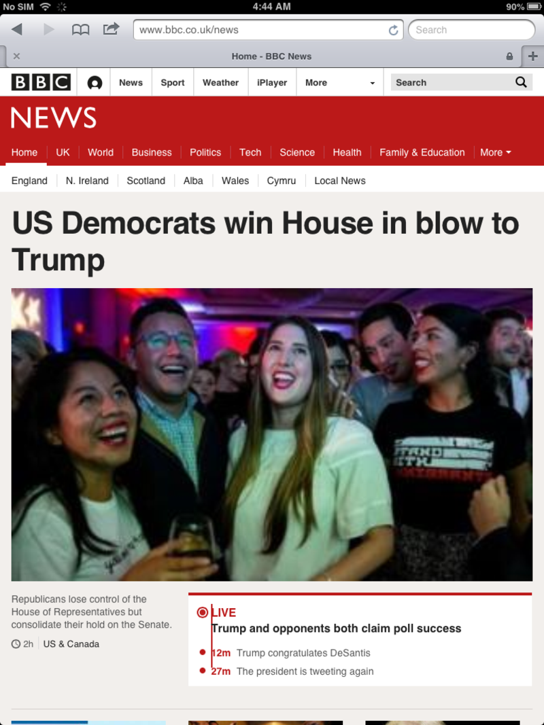
Task: Open the bookmarks book icon
Action: point(80,30)
